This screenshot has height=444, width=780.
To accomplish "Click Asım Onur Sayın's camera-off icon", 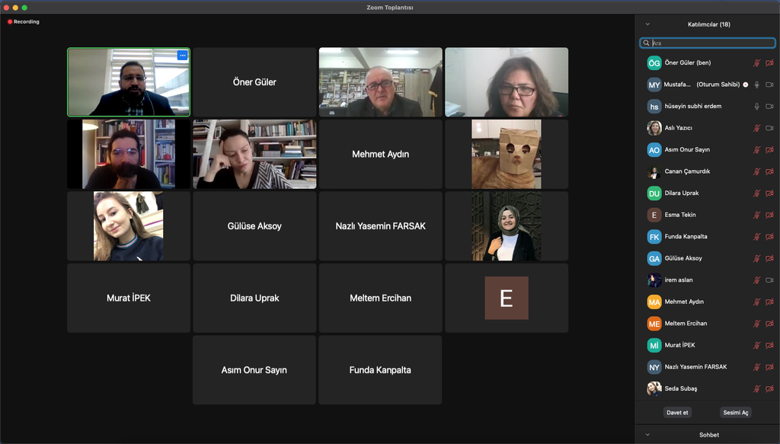I will (769, 150).
